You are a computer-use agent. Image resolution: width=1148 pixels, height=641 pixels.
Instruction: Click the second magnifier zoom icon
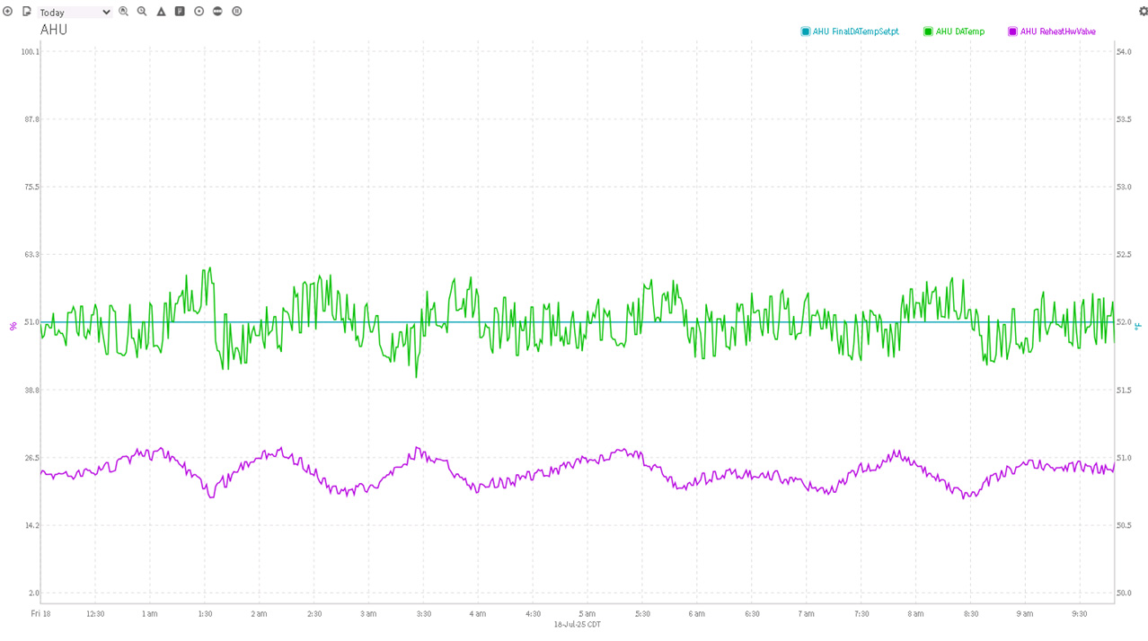pyautogui.click(x=142, y=12)
